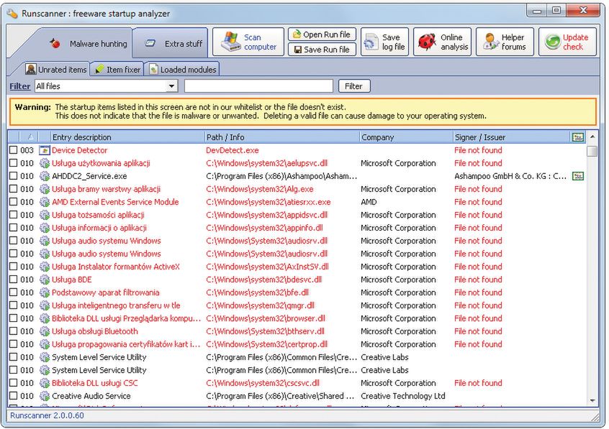Screen dimensions: 609x429
Task: Check the Device Detector checkbox
Action: point(14,150)
